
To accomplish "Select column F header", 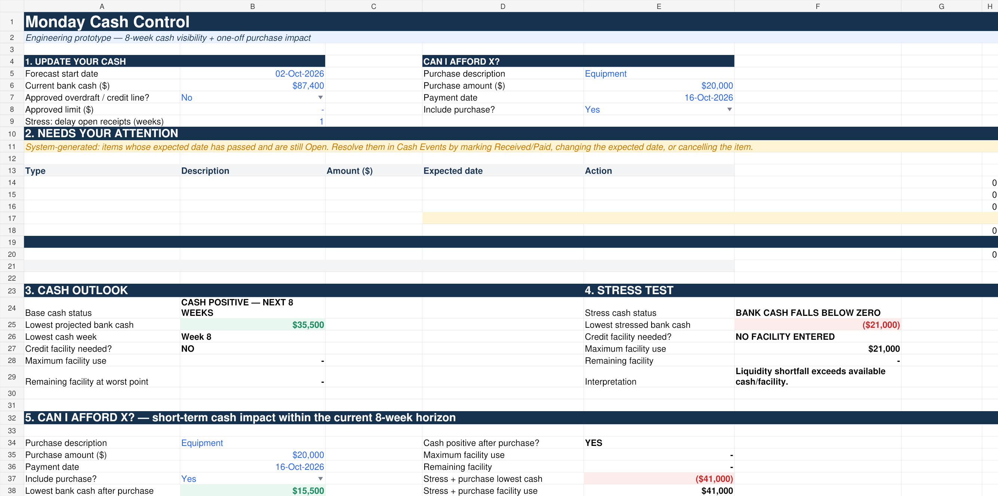I will coord(818,6).
